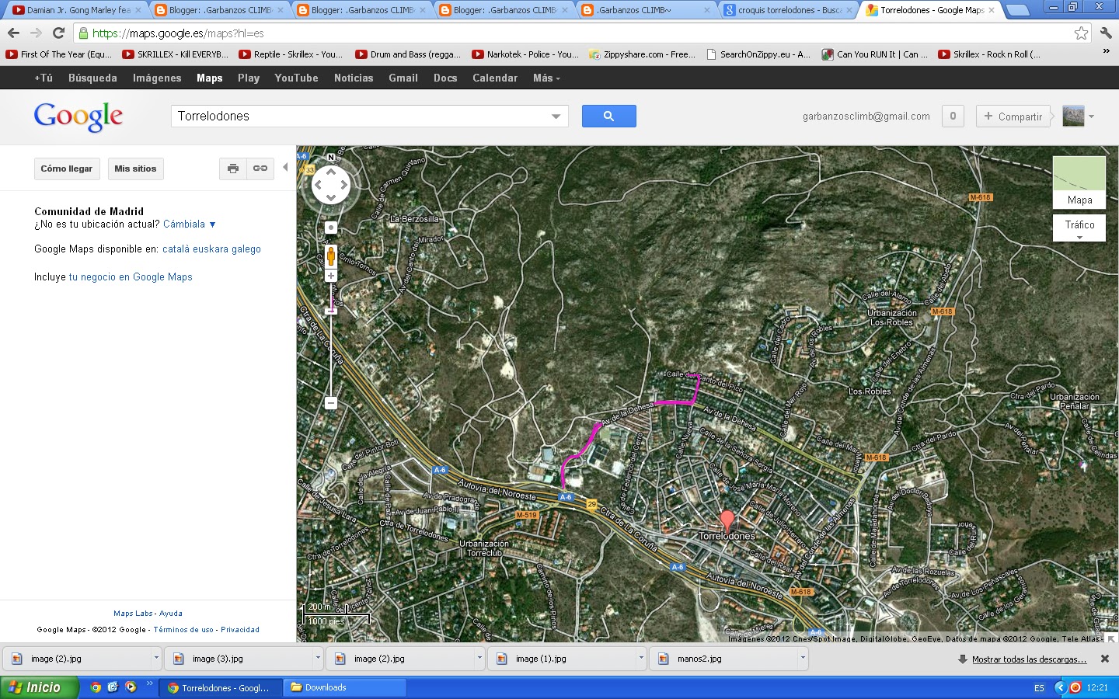Viewport: 1119px width, 699px height.
Task: Click the ES language indicator
Action: (1039, 688)
